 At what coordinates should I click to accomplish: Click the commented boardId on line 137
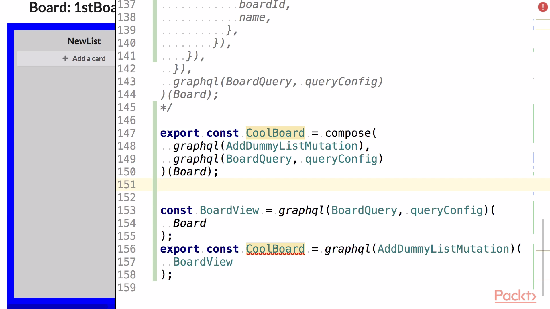tap(262, 5)
